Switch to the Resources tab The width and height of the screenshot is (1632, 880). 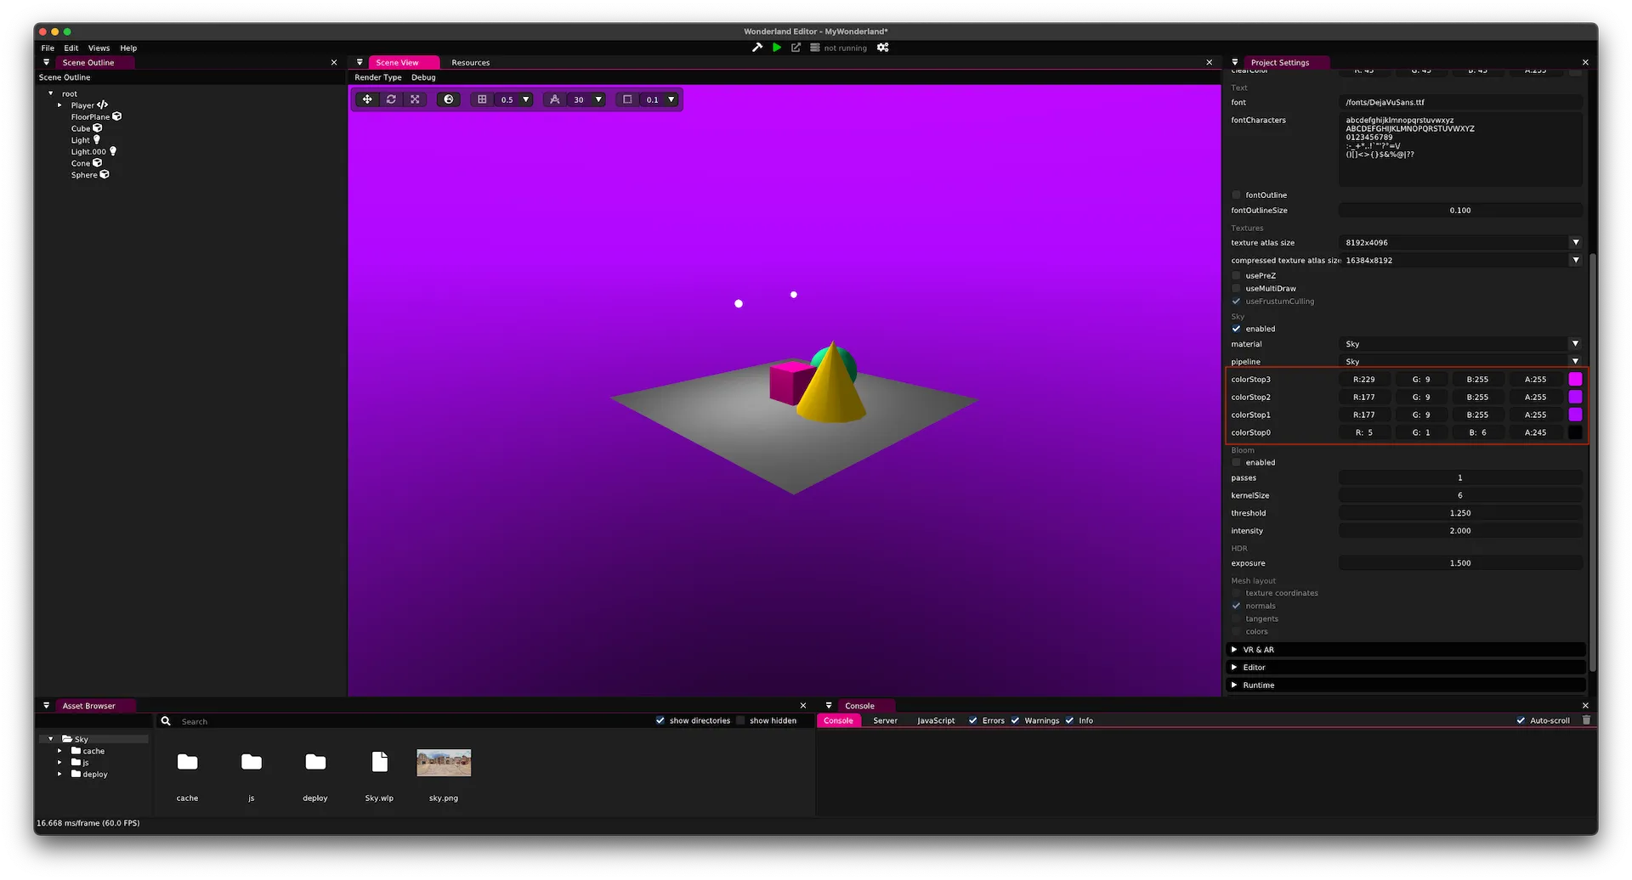tap(470, 62)
